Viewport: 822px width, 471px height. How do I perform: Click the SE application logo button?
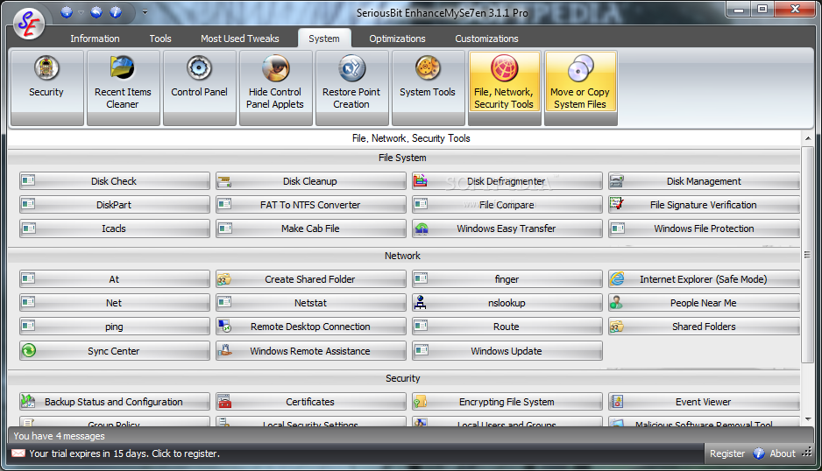(x=29, y=24)
